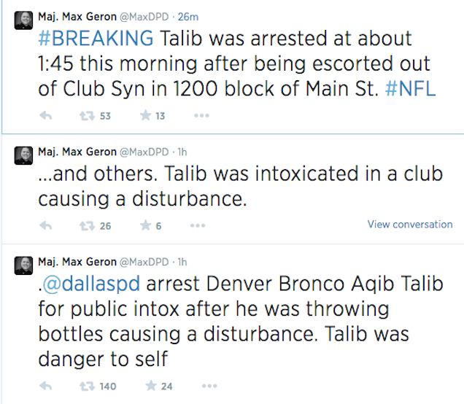The width and height of the screenshot is (464, 404).
Task: Favorite the tweet with 13 stars
Action: tap(145, 115)
